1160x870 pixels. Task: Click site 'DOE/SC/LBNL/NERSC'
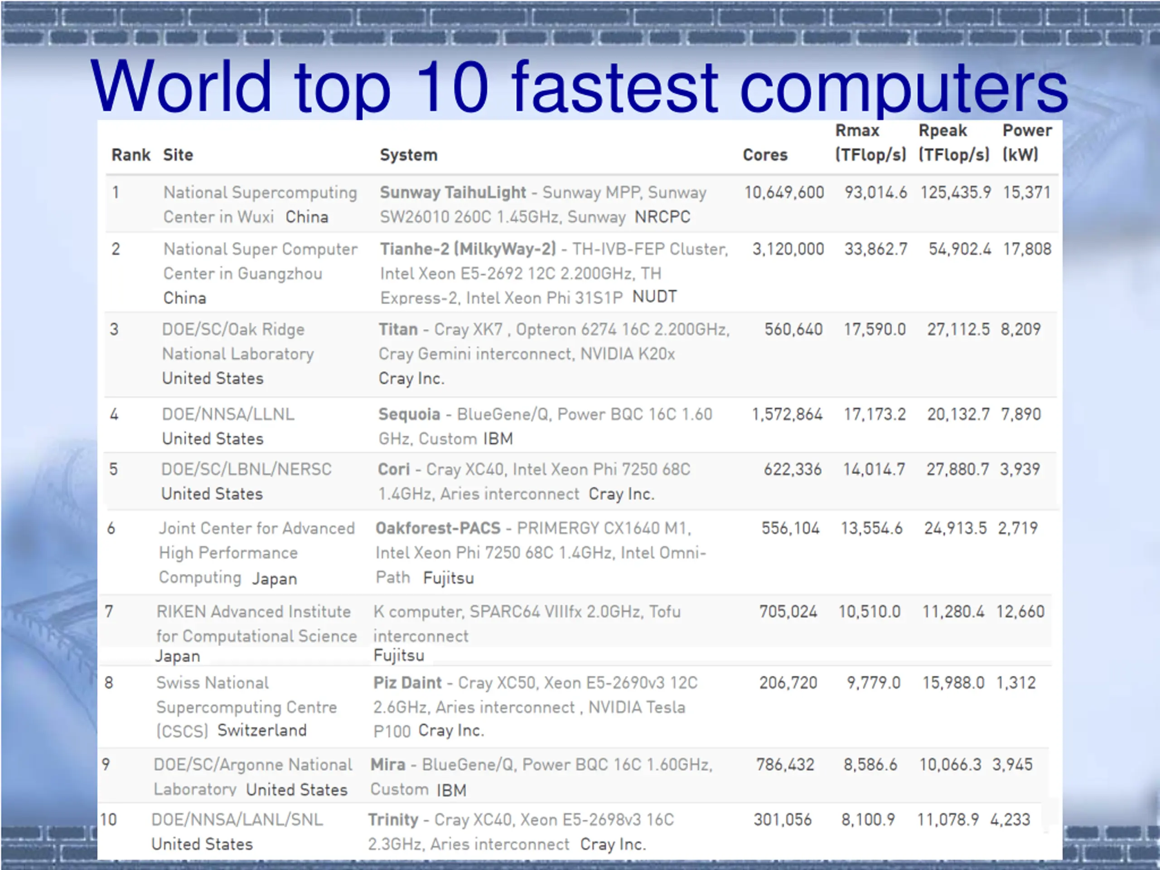point(246,469)
